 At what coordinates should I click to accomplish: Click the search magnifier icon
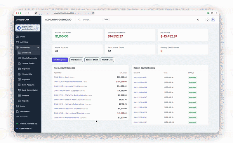click(79, 20)
